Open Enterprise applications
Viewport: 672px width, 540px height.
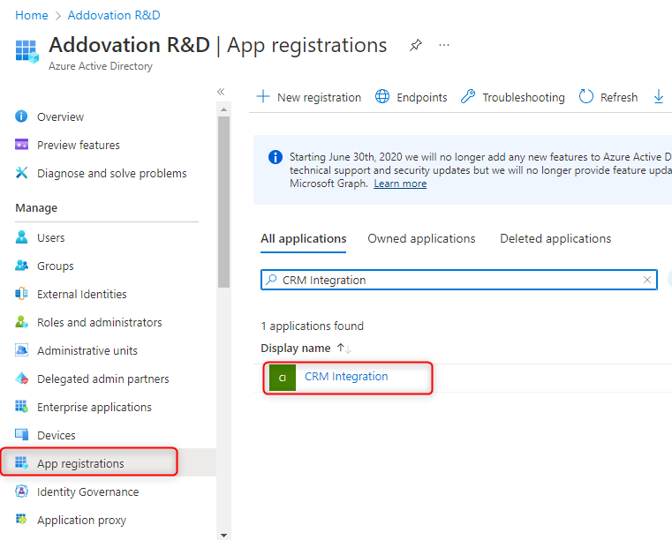coord(94,408)
